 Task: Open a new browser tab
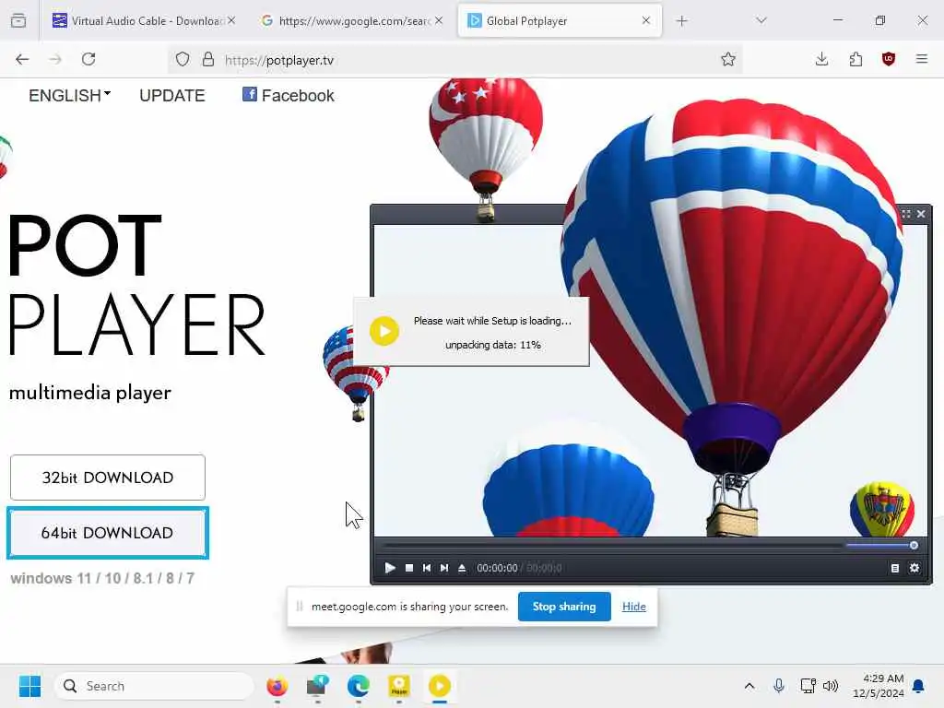click(x=681, y=21)
